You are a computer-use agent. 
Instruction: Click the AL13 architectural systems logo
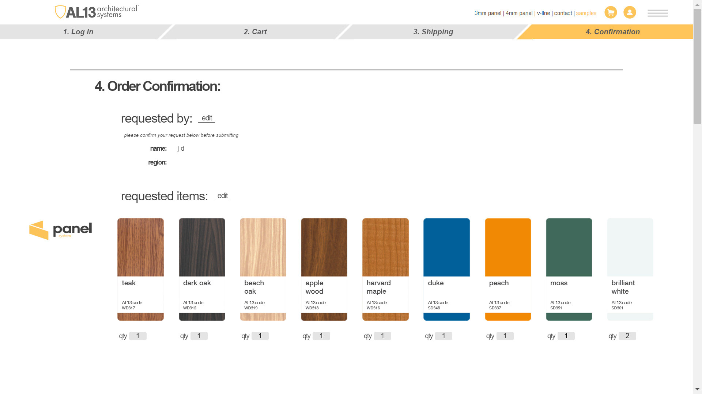click(x=97, y=12)
